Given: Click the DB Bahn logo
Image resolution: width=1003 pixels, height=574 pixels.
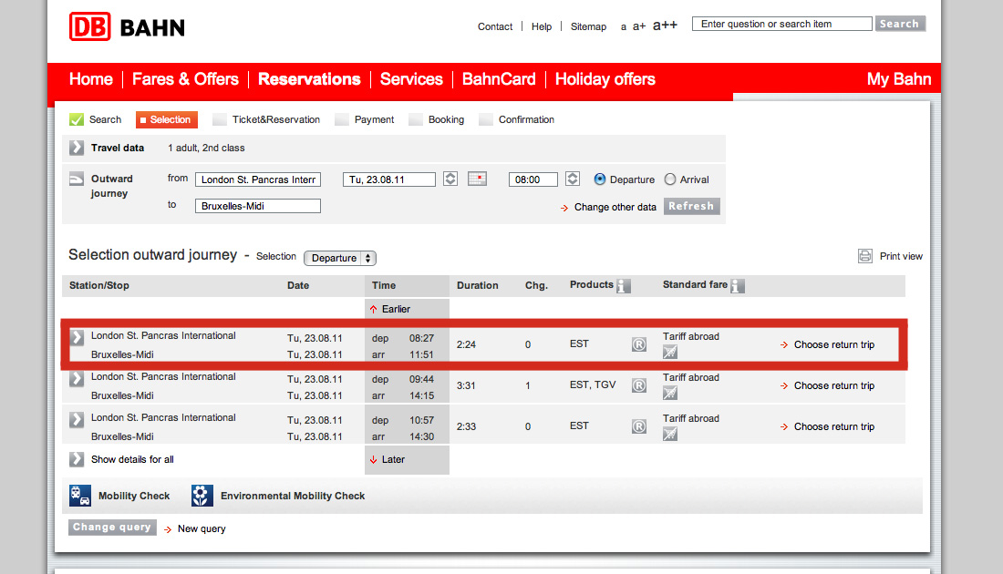Looking at the screenshot, I should tap(127, 26).
